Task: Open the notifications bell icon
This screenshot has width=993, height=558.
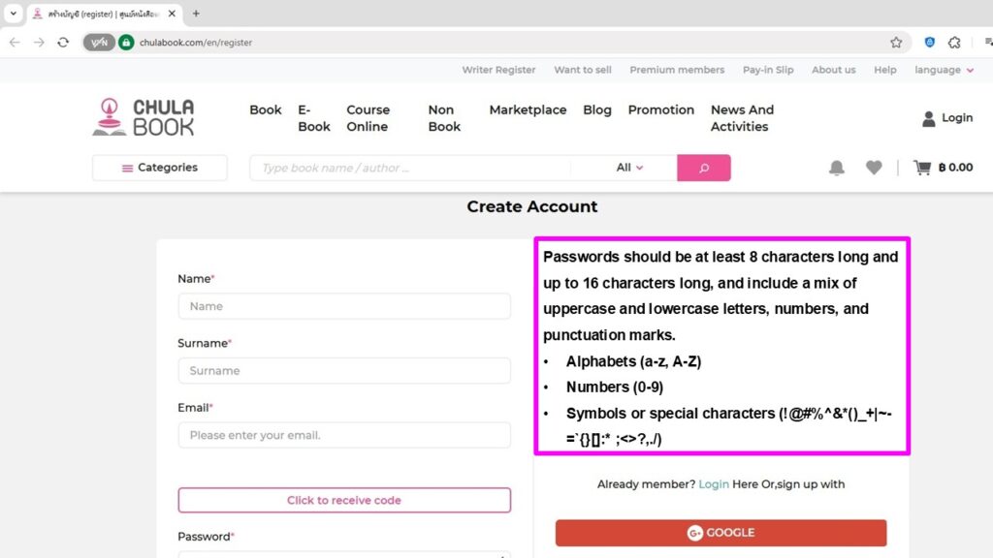Action: pyautogui.click(x=836, y=168)
